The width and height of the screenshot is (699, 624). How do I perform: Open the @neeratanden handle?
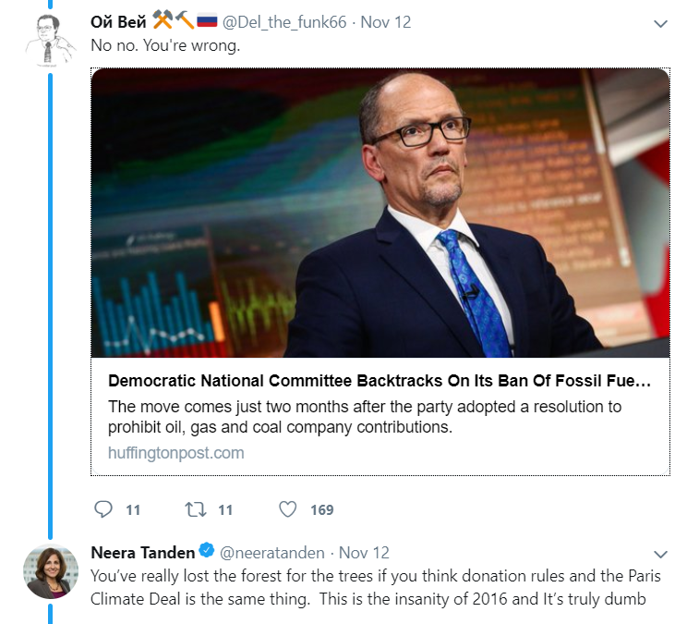[x=273, y=553]
